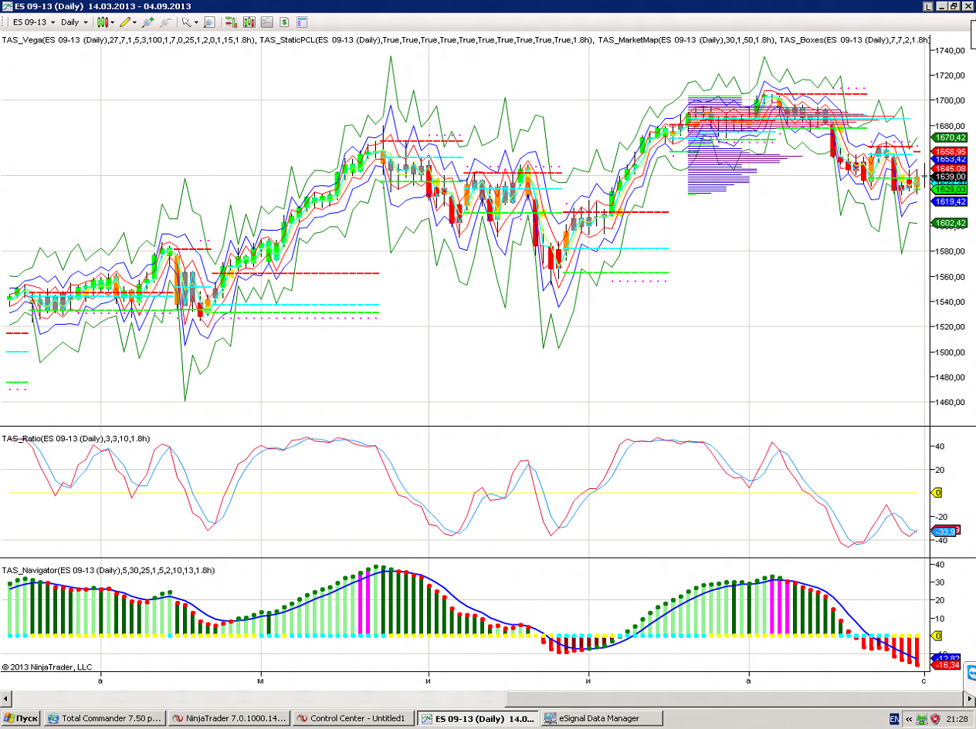This screenshot has height=729, width=976.
Task: Open the zoom frame magnifier icon
Action: pos(209,22)
